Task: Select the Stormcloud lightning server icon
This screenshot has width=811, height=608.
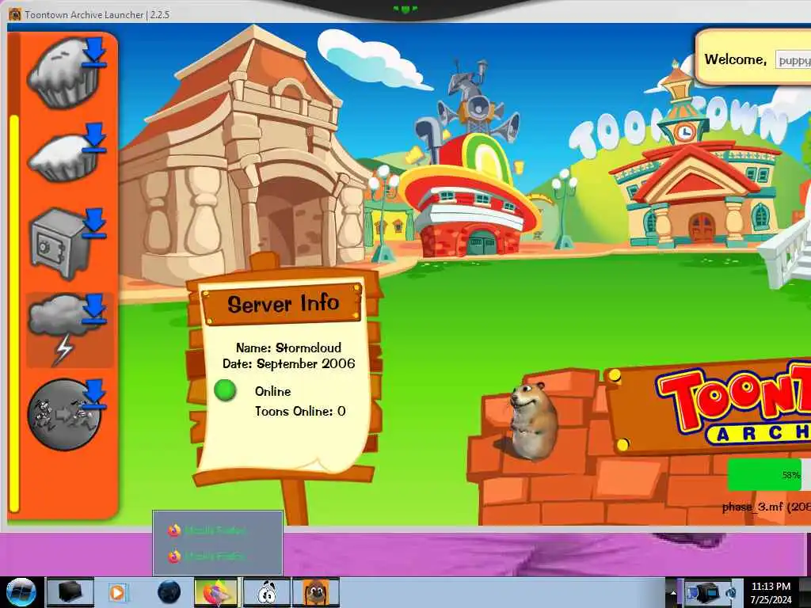Action: click(70, 330)
